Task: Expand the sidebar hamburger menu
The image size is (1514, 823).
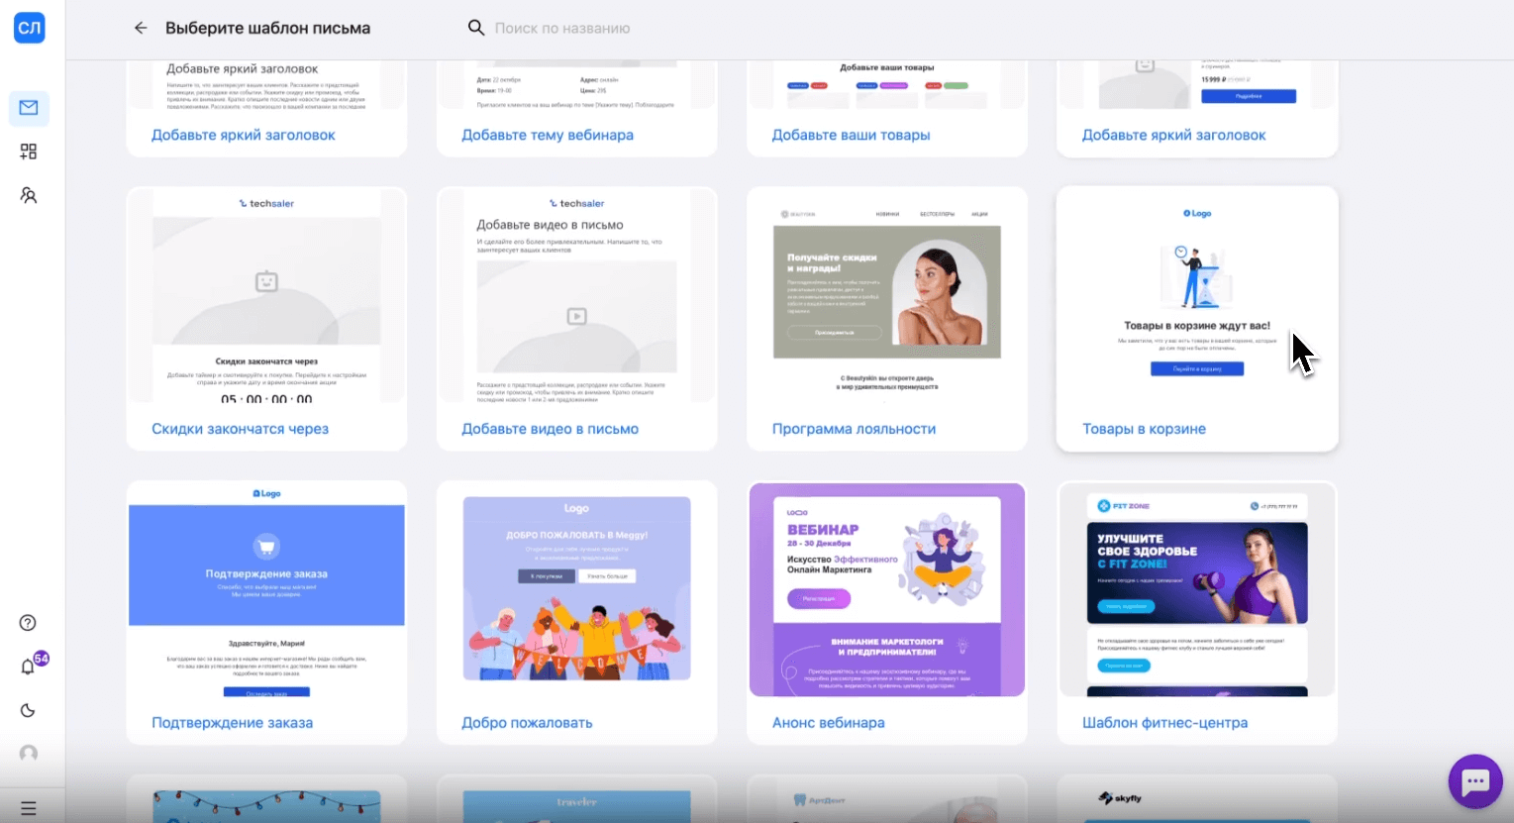Action: 29,808
